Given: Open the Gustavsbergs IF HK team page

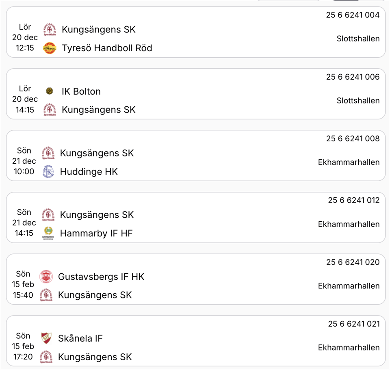Looking at the screenshot, I should click(101, 277).
